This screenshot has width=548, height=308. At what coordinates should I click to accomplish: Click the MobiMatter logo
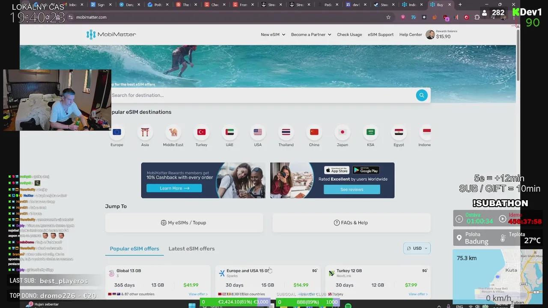click(111, 35)
